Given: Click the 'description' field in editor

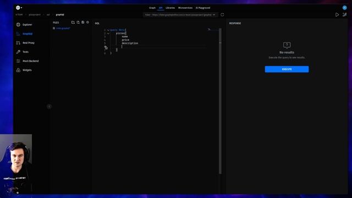Looking at the screenshot, I should click(x=130, y=43).
